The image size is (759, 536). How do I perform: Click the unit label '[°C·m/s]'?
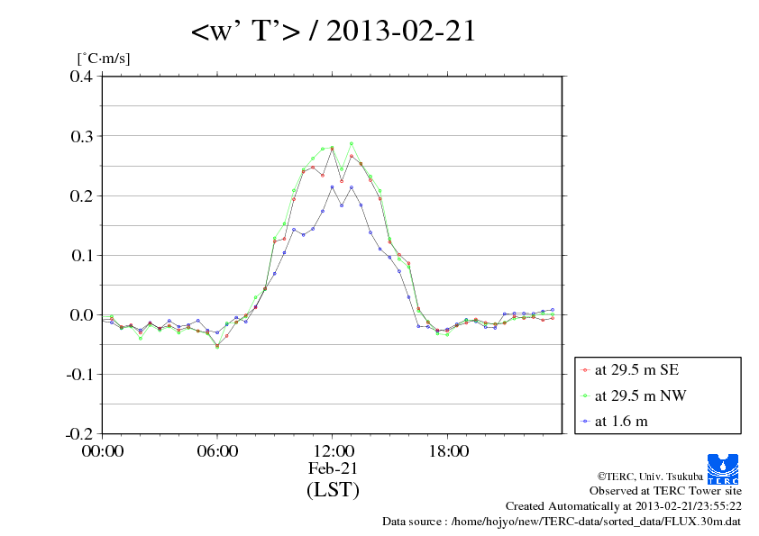(x=104, y=58)
